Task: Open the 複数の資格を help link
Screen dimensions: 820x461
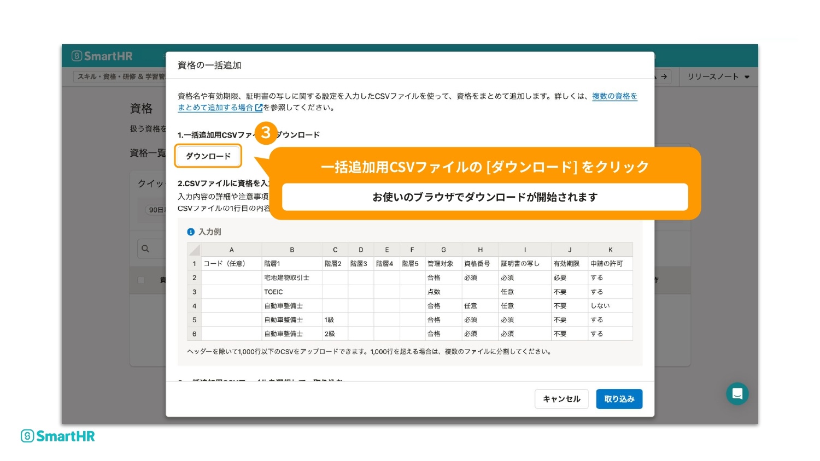Action: 614,96
